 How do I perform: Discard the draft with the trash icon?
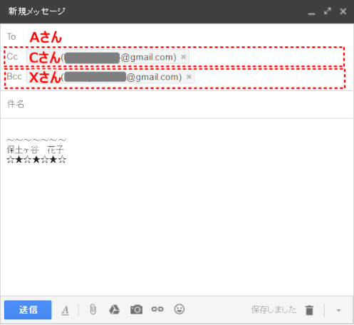[x=309, y=310]
